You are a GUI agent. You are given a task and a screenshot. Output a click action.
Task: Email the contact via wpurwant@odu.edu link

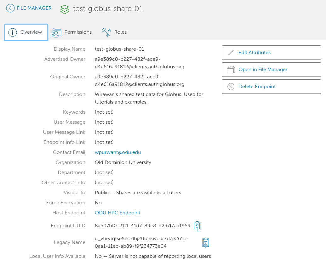[x=118, y=152]
